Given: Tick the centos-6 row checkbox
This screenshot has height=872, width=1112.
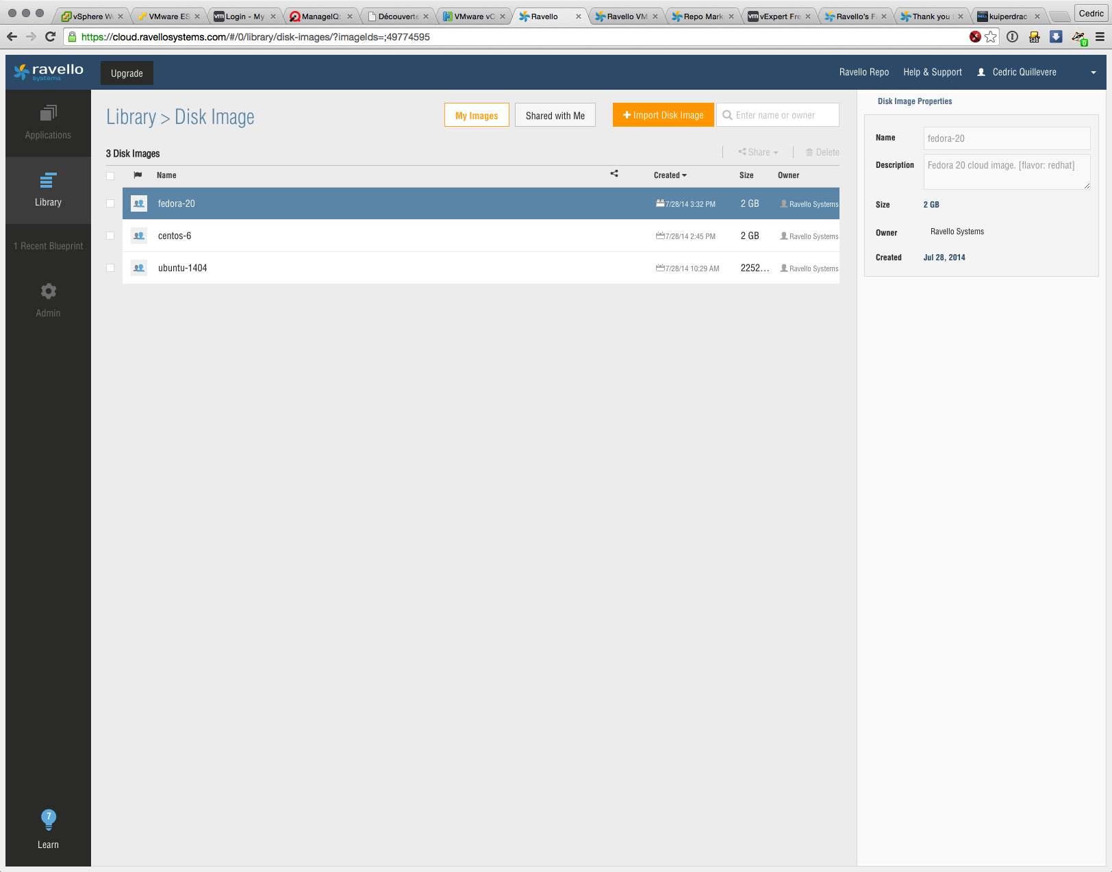Looking at the screenshot, I should pyautogui.click(x=110, y=236).
